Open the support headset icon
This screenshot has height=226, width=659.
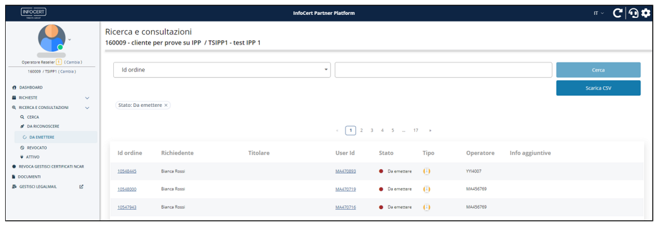click(634, 13)
